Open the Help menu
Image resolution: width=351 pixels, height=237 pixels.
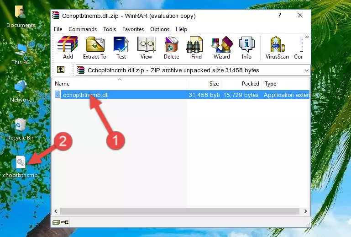pos(181,29)
